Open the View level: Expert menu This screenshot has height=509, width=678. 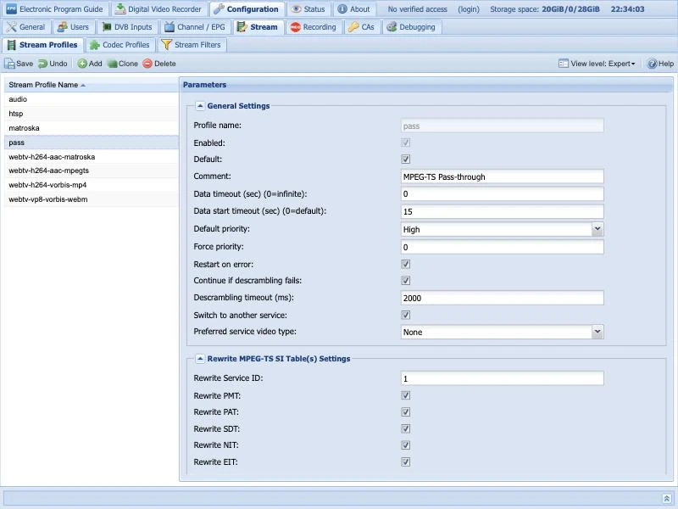[x=597, y=64]
